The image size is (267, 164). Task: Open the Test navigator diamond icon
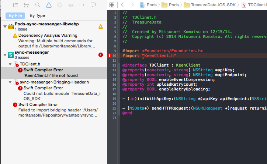[x=60, y=5]
